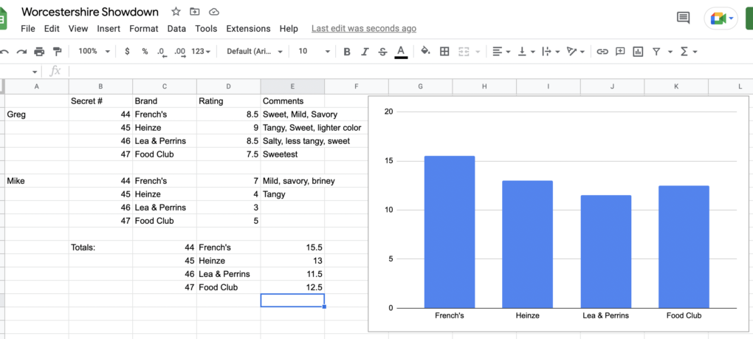753x339 pixels.
Task: Click the Totals: cell
Action: 101,247
